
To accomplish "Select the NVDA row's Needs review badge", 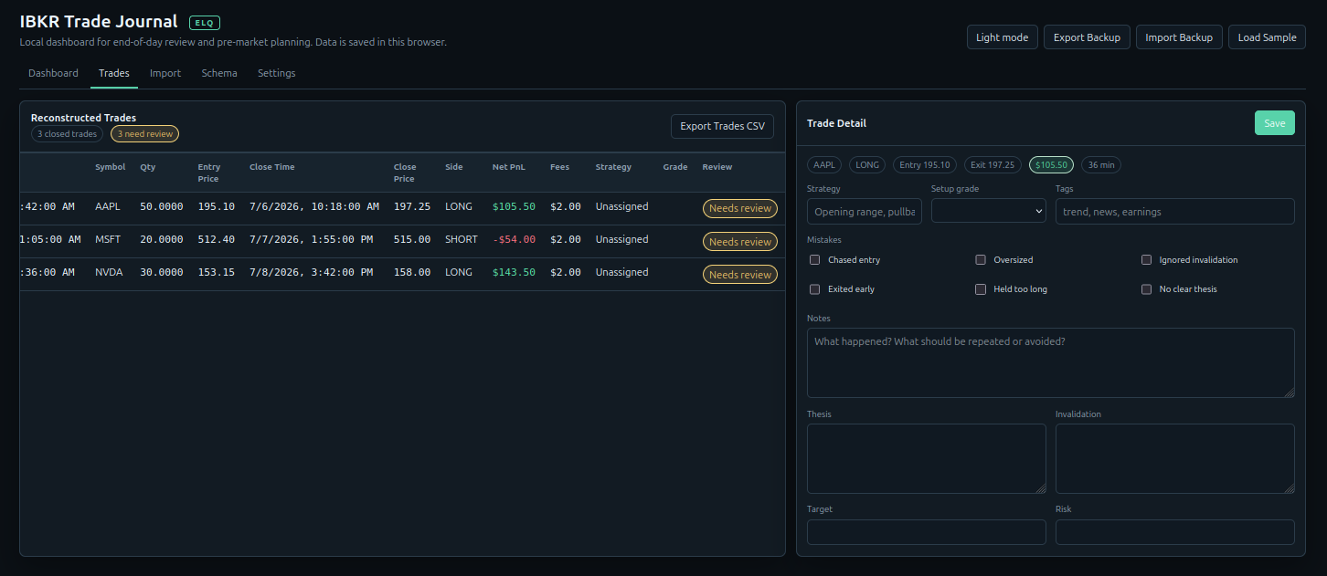I will click(740, 275).
